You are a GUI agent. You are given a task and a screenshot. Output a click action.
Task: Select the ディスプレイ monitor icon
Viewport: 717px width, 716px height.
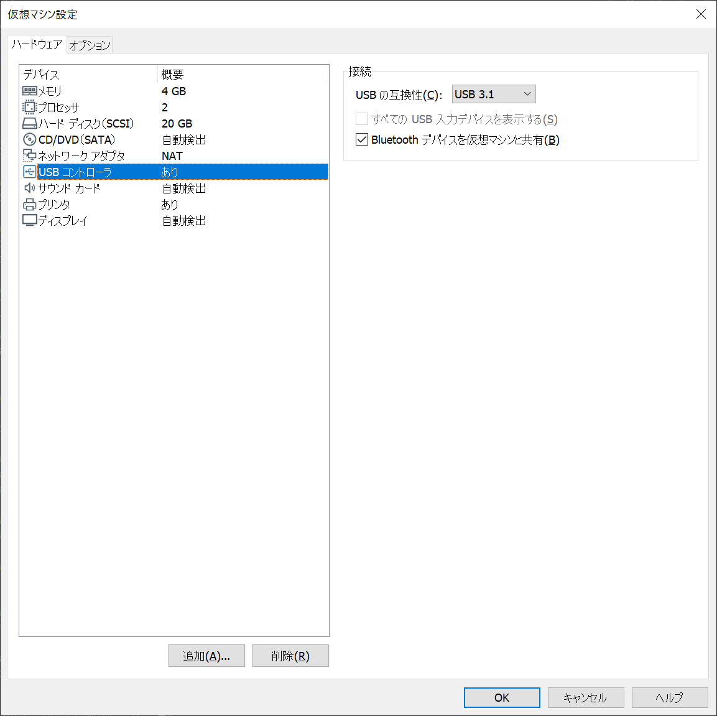pyautogui.click(x=30, y=220)
